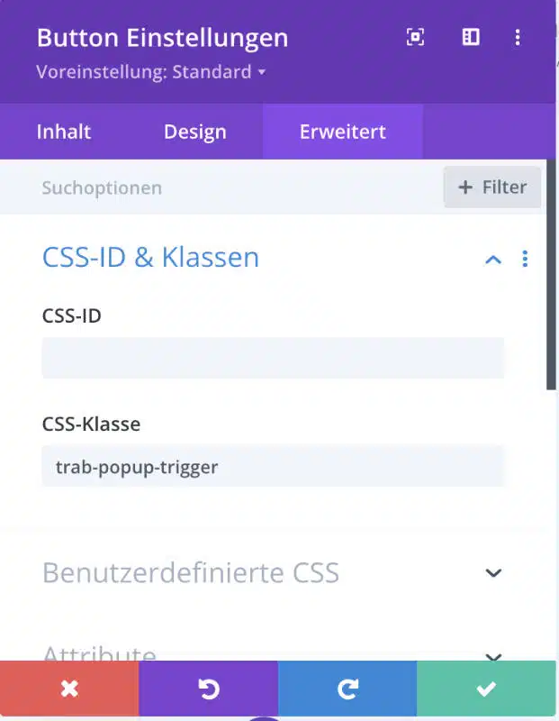This screenshot has width=559, height=721.
Task: Click the expand modal fullscreen icon
Action: coord(415,37)
